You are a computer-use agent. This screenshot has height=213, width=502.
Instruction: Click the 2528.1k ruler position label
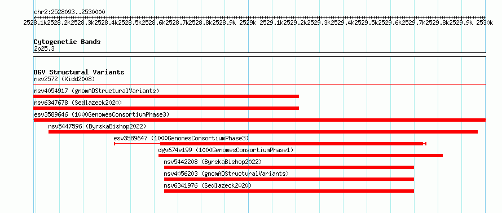pos(35,23)
